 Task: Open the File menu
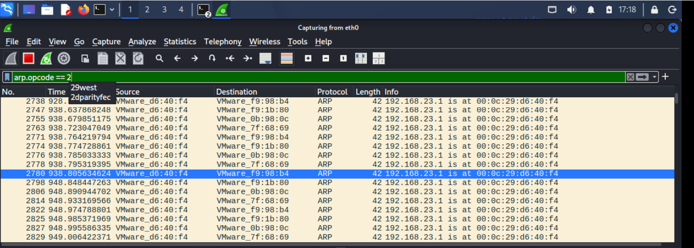[x=12, y=41]
